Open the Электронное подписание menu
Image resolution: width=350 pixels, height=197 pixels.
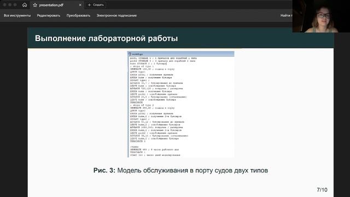116,15
